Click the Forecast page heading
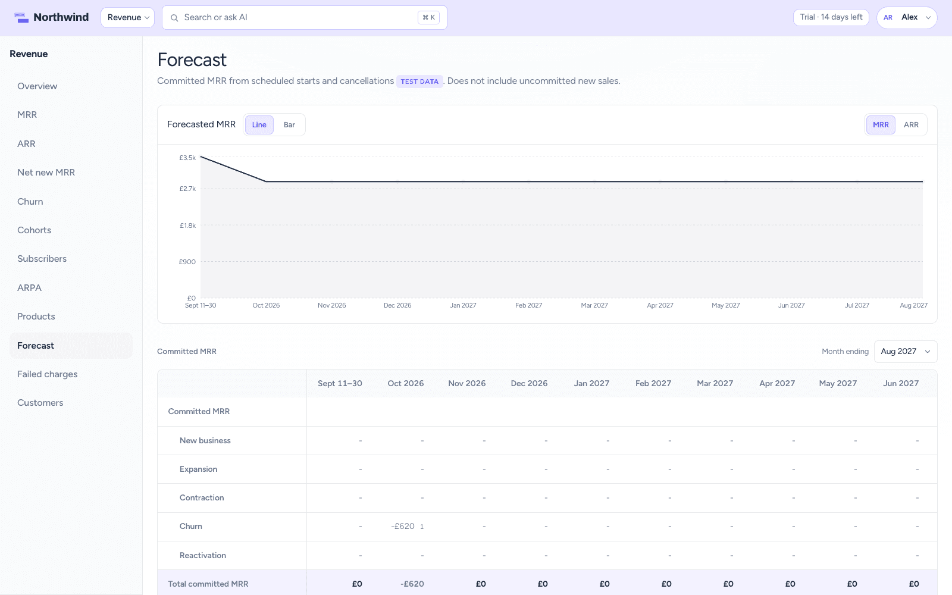This screenshot has width=952, height=595. 192,60
